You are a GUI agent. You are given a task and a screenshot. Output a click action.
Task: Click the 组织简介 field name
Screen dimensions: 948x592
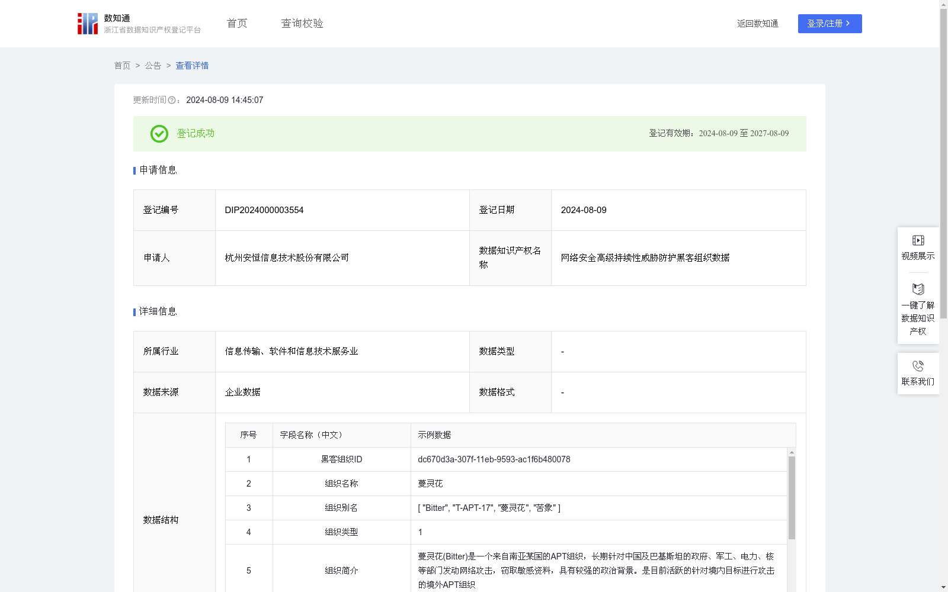tap(341, 571)
